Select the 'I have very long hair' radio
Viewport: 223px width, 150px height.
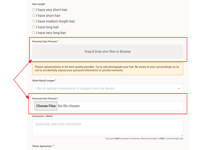pyautogui.click(x=34, y=33)
